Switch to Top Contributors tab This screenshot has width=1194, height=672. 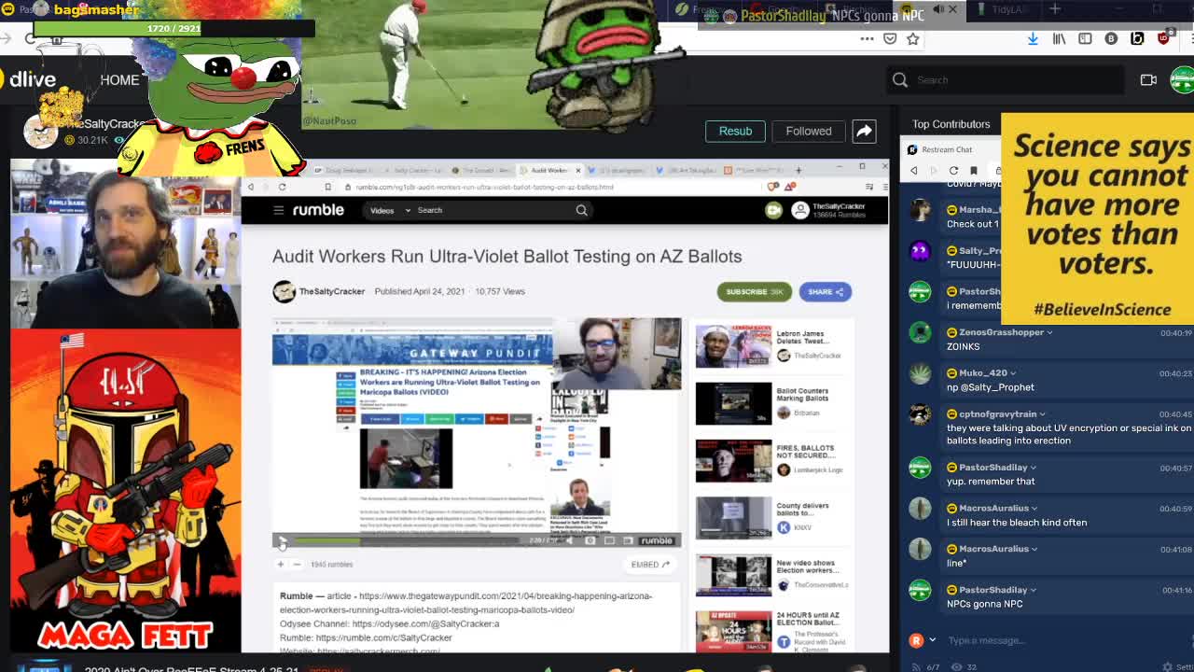click(951, 124)
